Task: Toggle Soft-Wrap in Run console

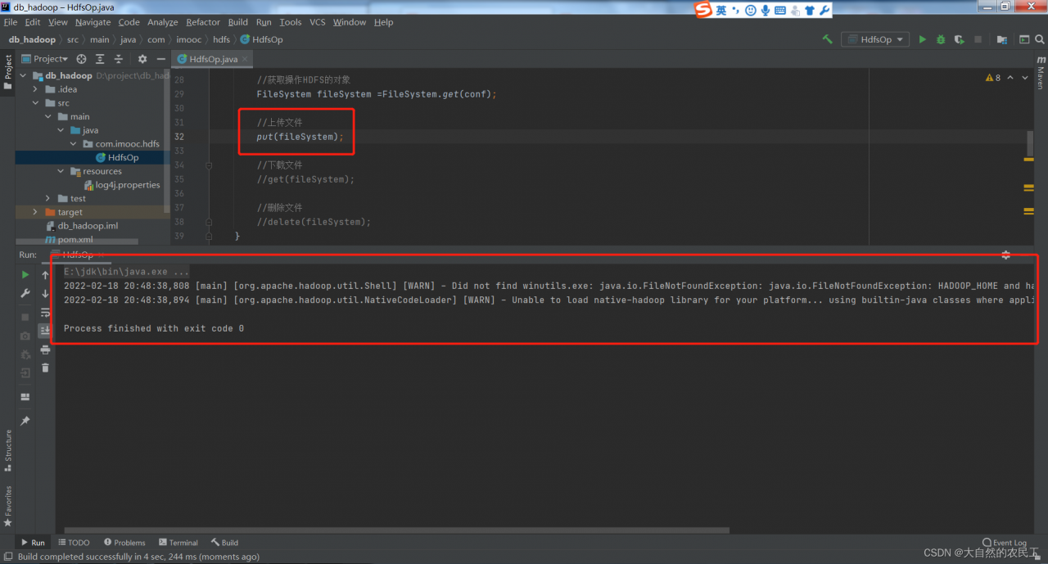Action: [x=45, y=312]
